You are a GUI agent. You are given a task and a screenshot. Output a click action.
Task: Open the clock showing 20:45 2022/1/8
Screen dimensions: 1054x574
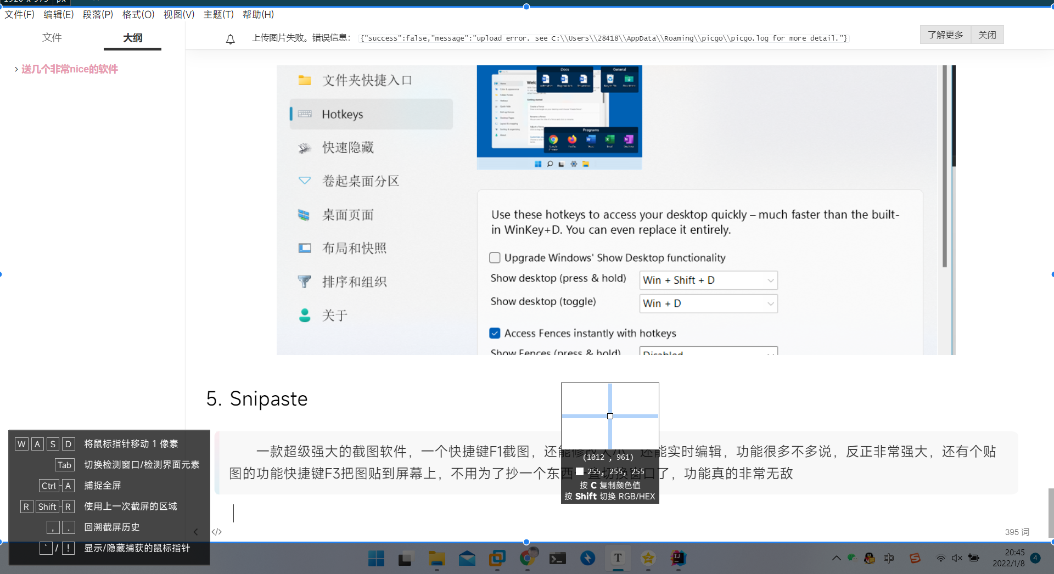point(1009,558)
